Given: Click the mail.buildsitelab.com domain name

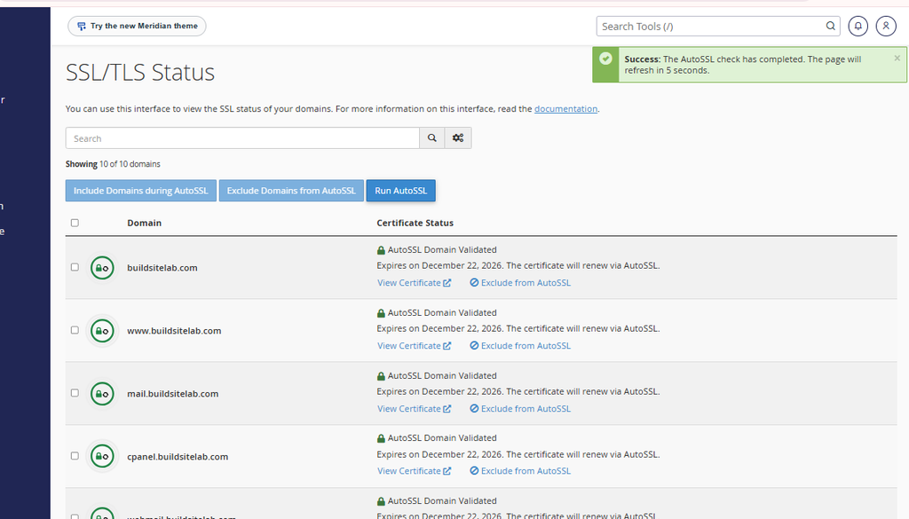Looking at the screenshot, I should [173, 393].
